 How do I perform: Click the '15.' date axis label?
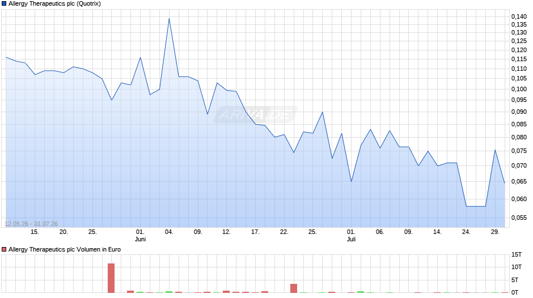(35, 232)
